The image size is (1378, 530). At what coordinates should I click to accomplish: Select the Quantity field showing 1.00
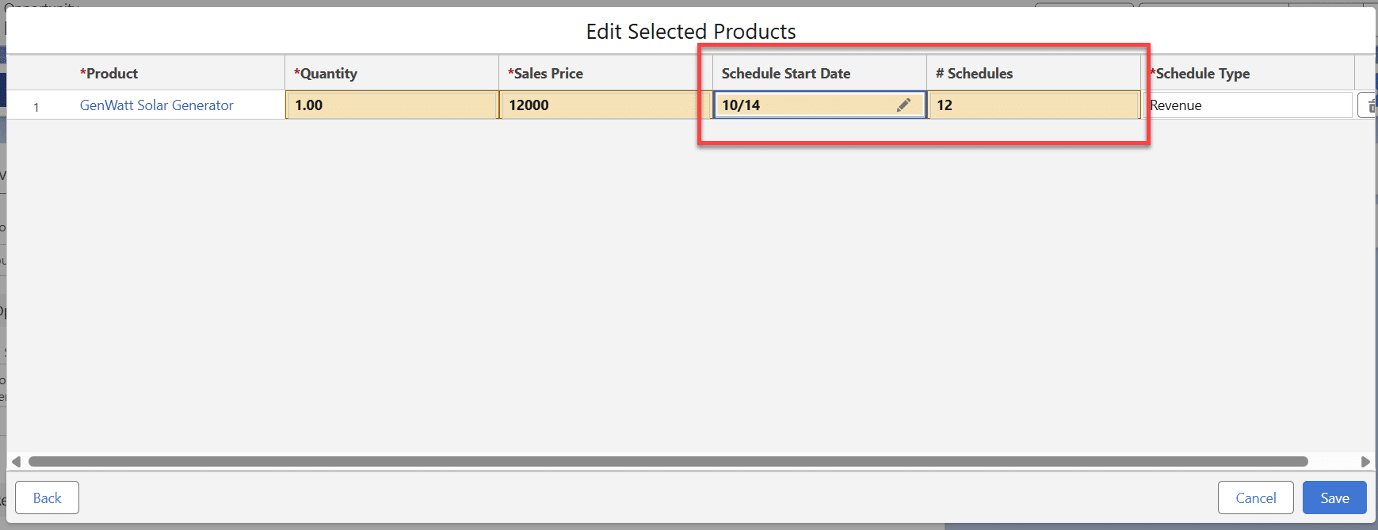click(x=391, y=105)
